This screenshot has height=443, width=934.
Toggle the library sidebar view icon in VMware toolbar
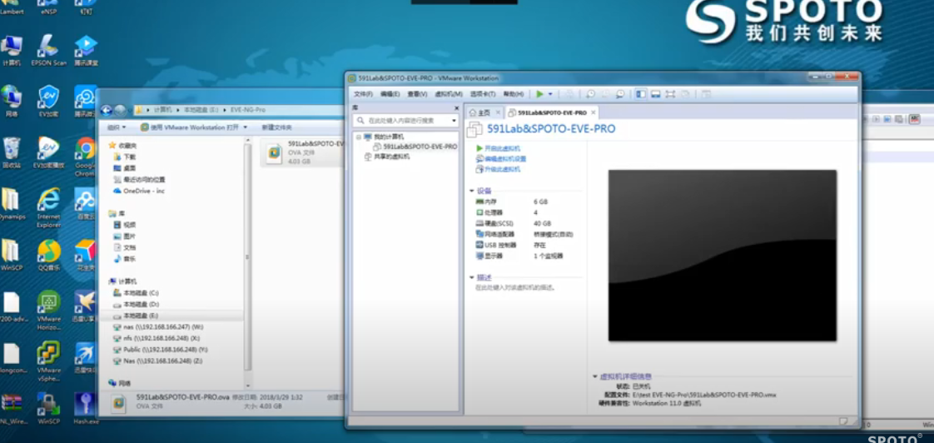coord(641,94)
